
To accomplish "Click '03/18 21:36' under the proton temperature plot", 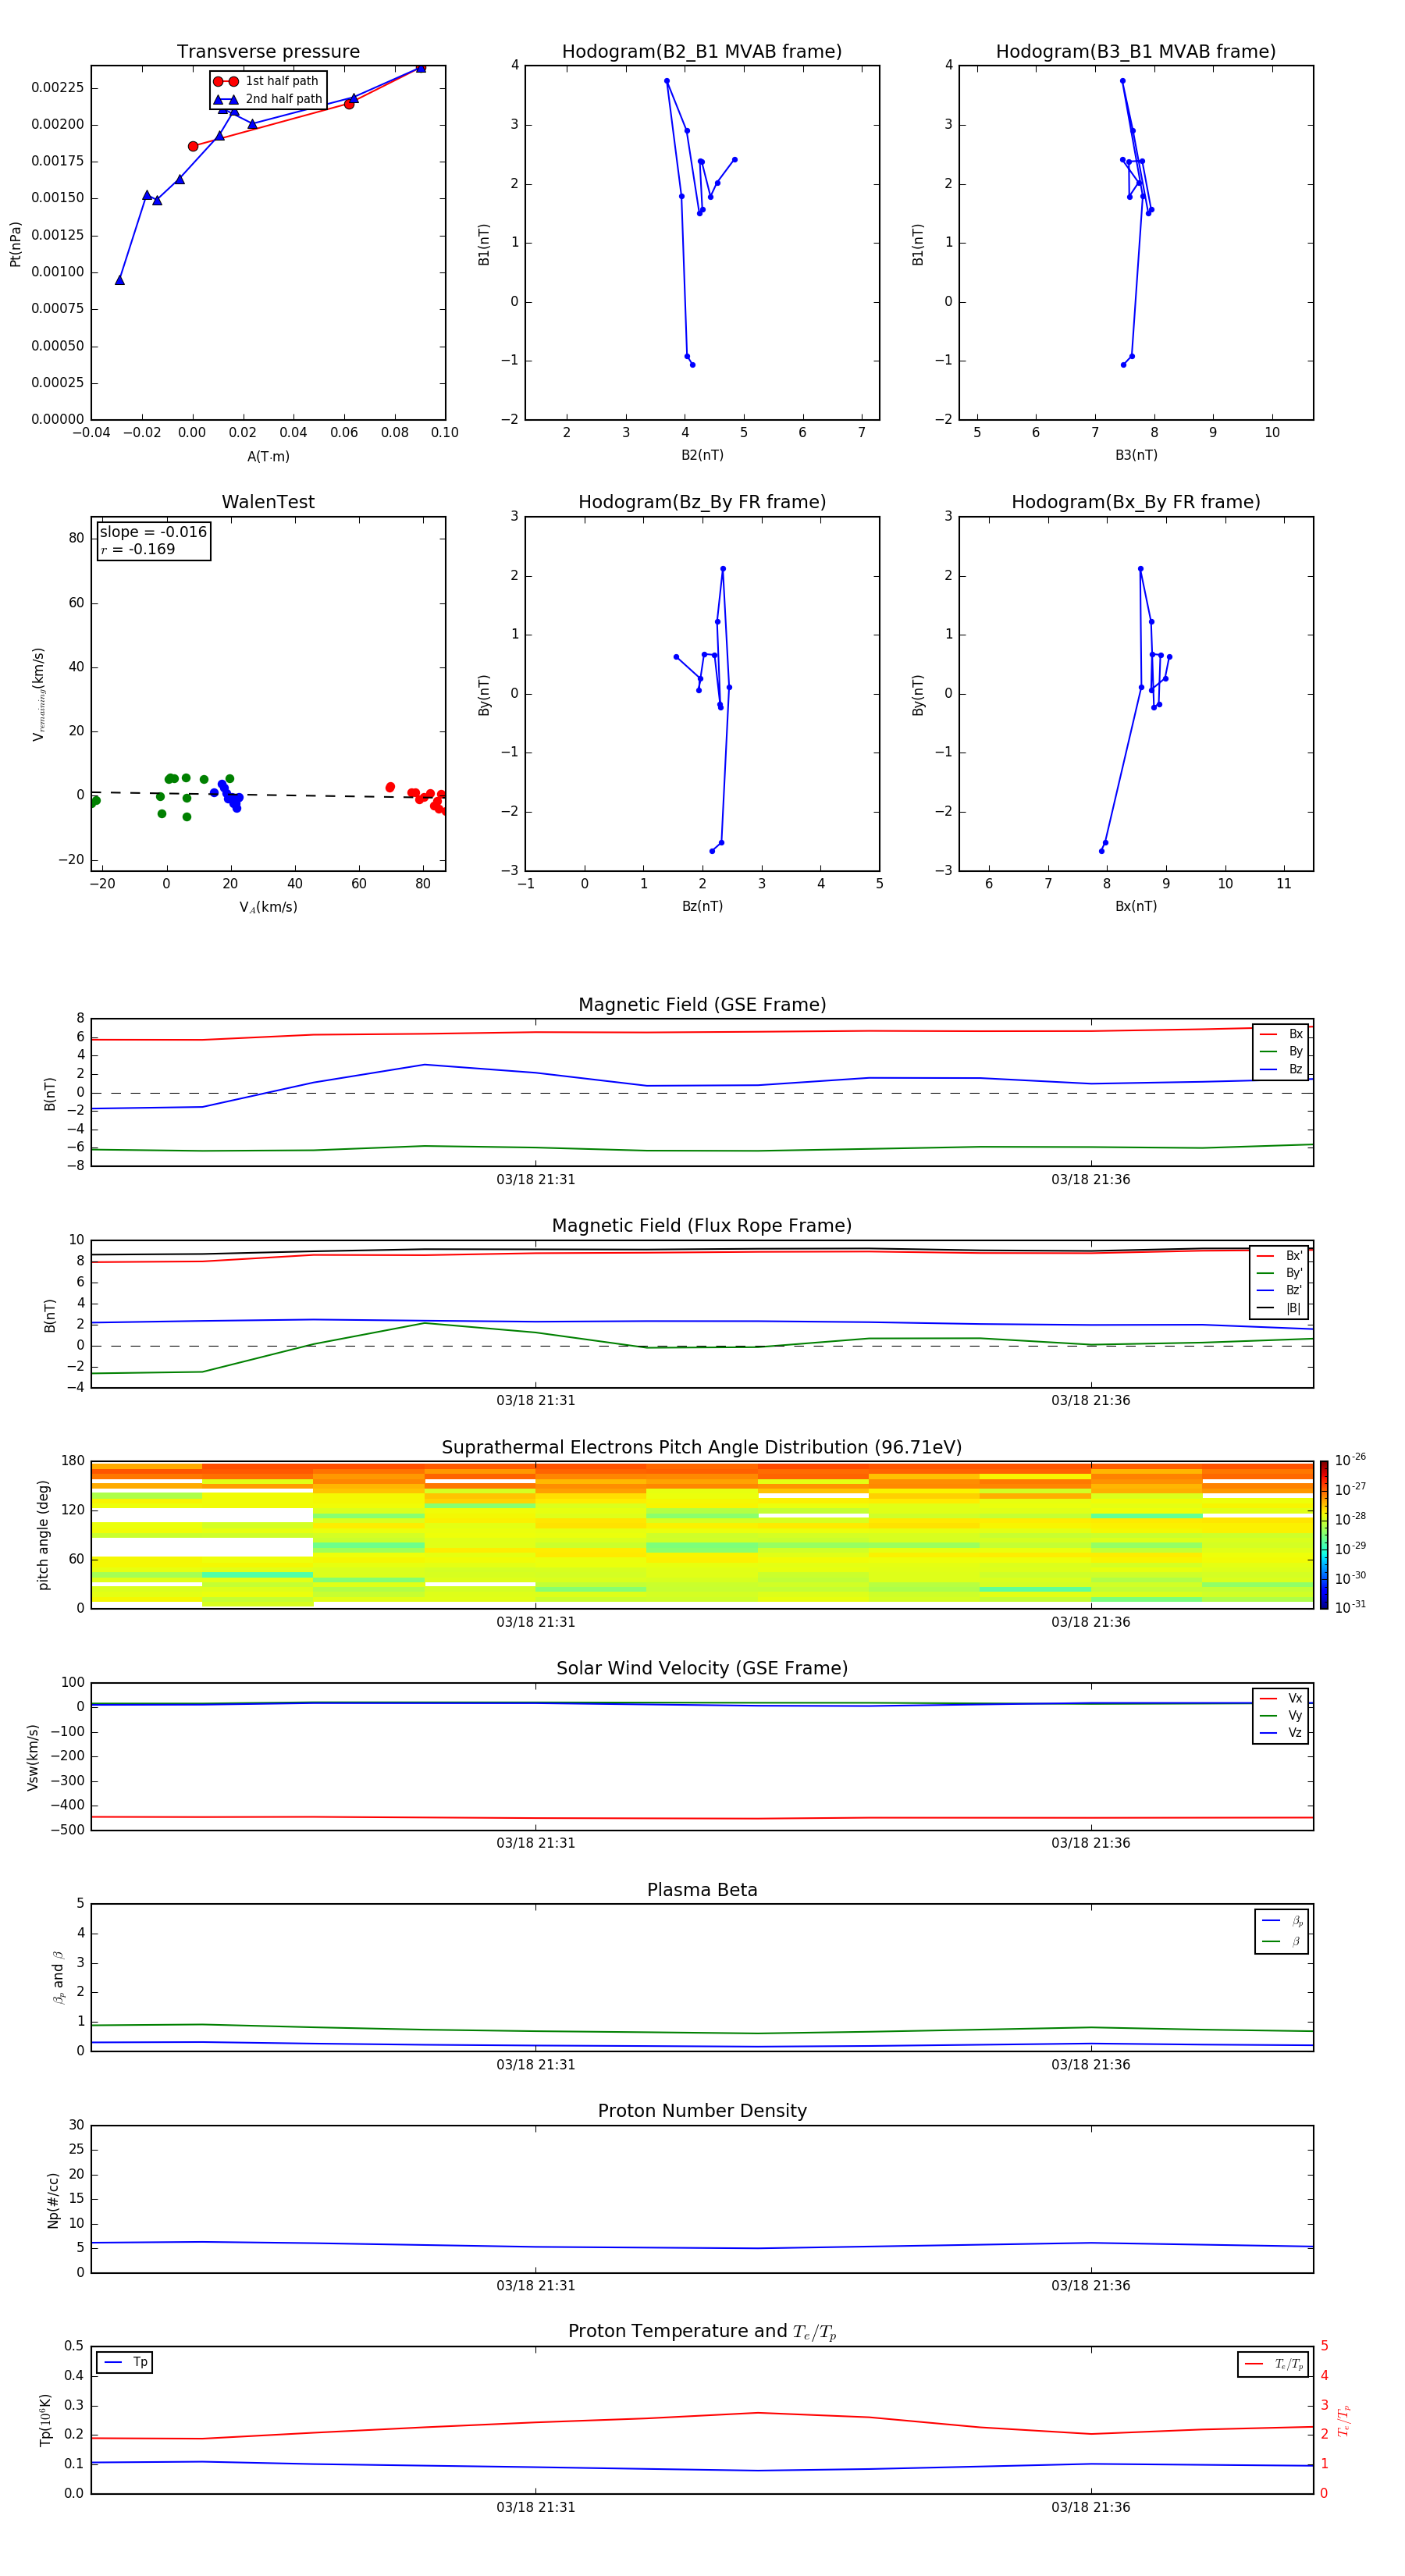I will coord(1090,2507).
